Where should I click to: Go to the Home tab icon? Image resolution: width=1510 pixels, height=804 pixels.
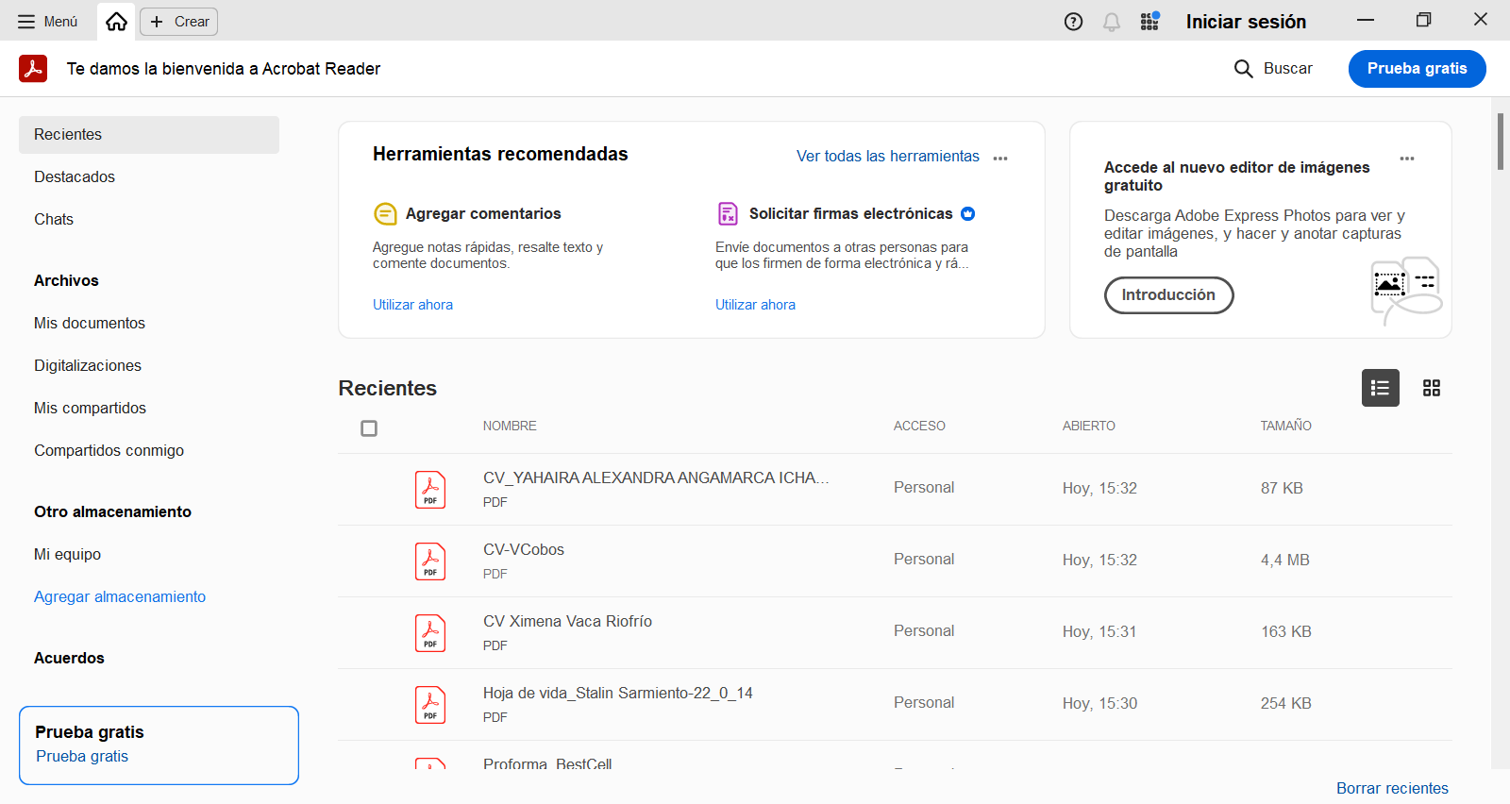116,21
